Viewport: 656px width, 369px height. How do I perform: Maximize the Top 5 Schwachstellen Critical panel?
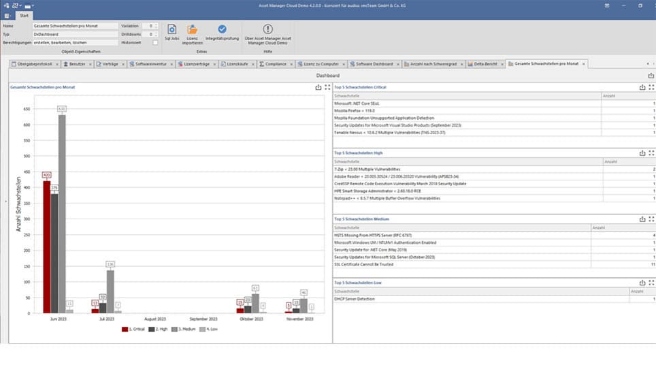click(651, 87)
